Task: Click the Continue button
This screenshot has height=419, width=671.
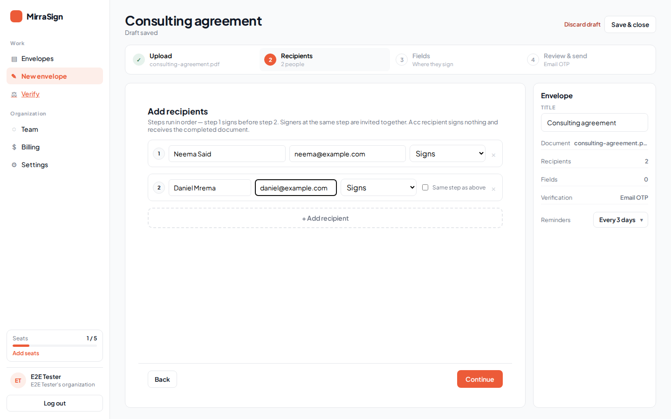Action: [480, 379]
